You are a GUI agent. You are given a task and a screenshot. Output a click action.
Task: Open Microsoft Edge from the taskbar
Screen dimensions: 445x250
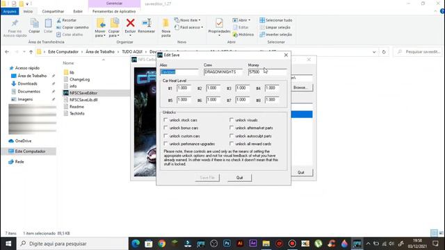(136, 244)
